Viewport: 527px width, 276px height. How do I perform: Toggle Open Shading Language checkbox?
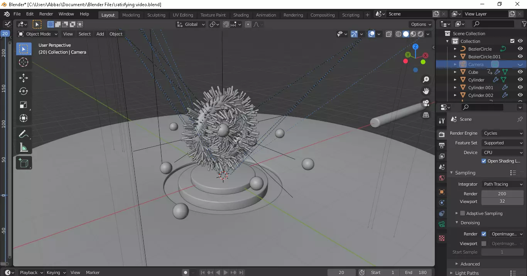click(x=484, y=161)
